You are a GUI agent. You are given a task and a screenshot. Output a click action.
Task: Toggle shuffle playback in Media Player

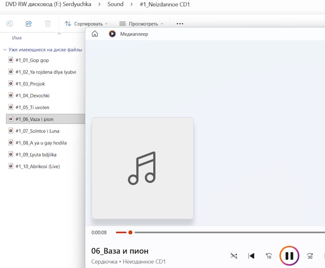[x=234, y=256]
